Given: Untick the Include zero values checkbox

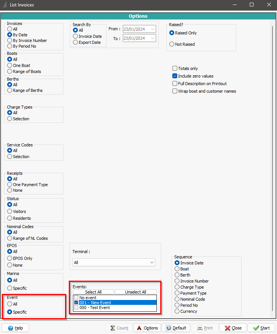Looking at the screenshot, I should (175, 76).
